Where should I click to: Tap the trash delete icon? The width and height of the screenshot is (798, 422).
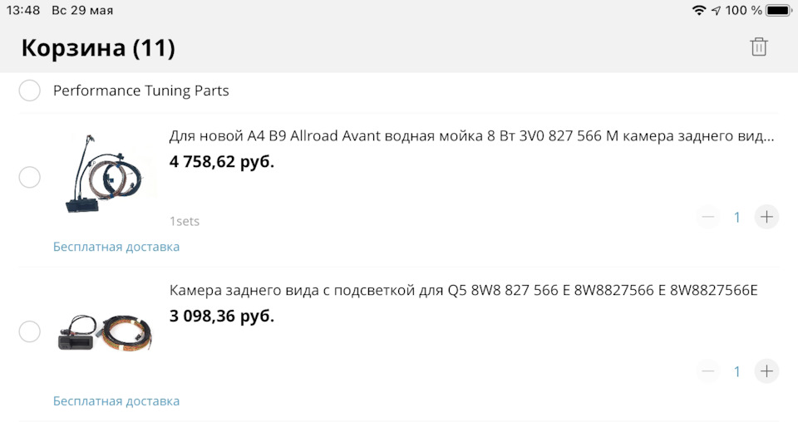[758, 47]
